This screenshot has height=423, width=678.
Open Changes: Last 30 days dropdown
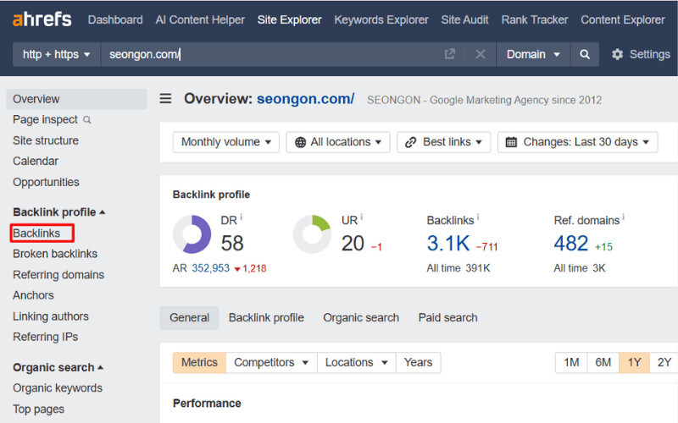point(578,142)
